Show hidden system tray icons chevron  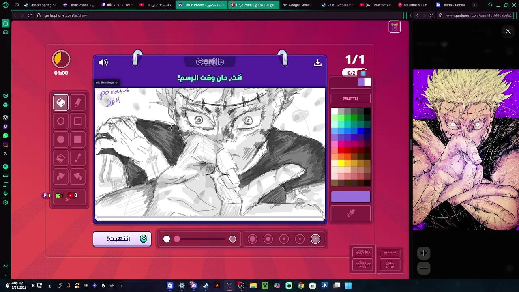(120, 286)
